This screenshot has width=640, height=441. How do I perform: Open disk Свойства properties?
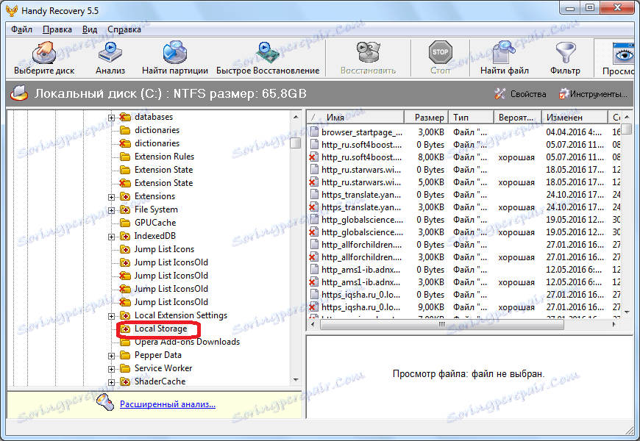point(520,94)
